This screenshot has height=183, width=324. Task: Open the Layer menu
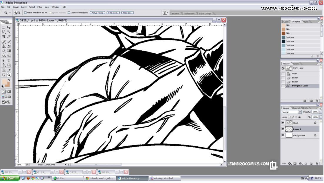pyautogui.click(x=24, y=7)
